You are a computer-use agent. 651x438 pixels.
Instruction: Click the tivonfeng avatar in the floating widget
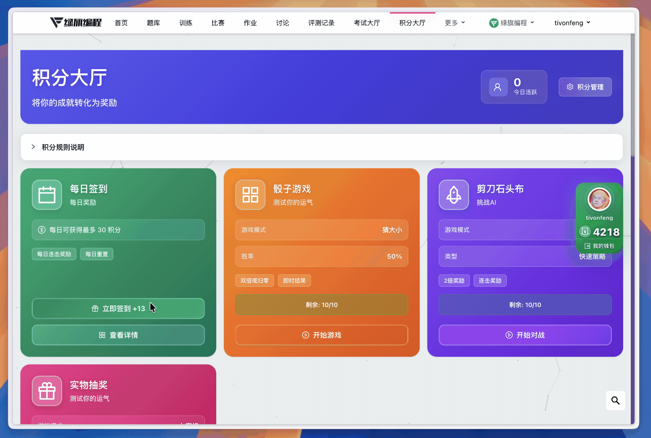coord(599,199)
